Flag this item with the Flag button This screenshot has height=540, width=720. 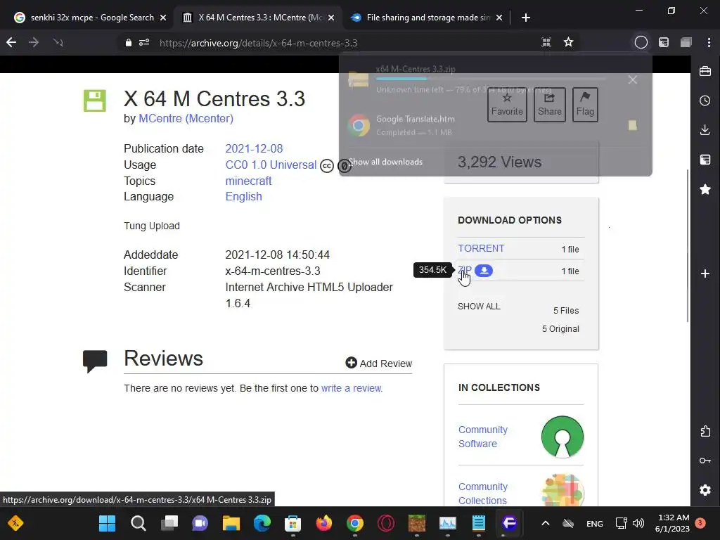(x=585, y=105)
